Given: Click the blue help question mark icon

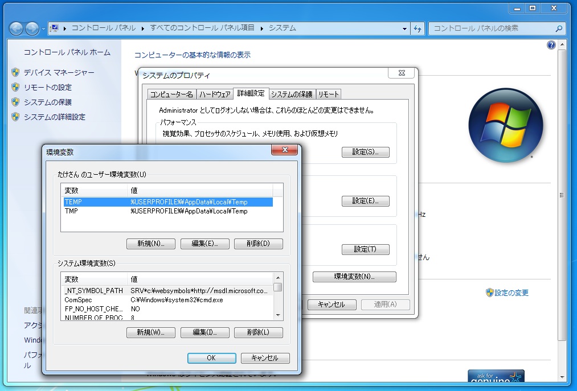Looking at the screenshot, I should click(x=551, y=46).
